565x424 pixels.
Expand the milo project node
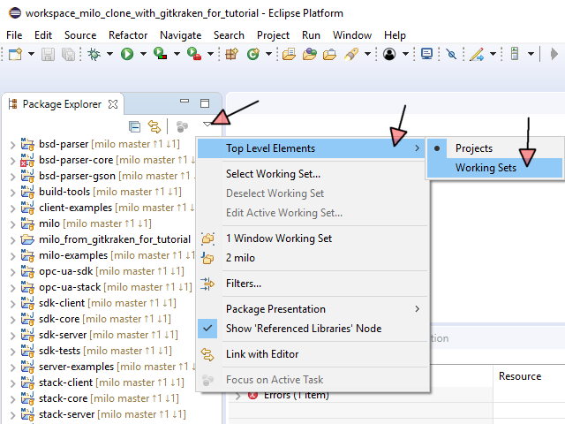(x=13, y=224)
